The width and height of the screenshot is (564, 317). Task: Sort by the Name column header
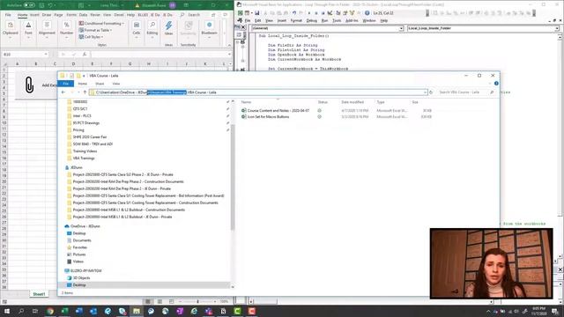point(246,102)
